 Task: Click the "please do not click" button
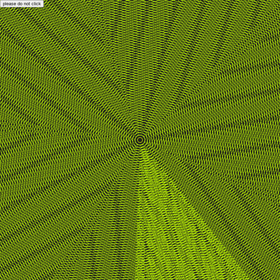[22, 3]
